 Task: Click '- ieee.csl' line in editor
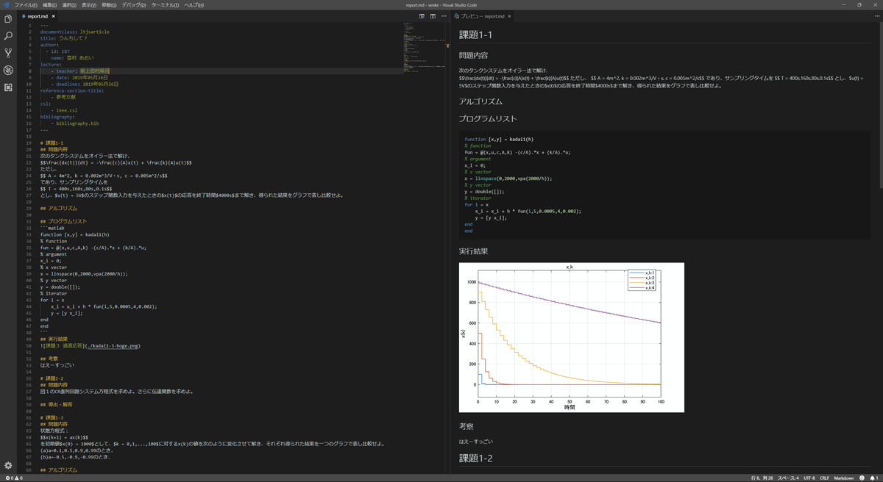(x=64, y=110)
